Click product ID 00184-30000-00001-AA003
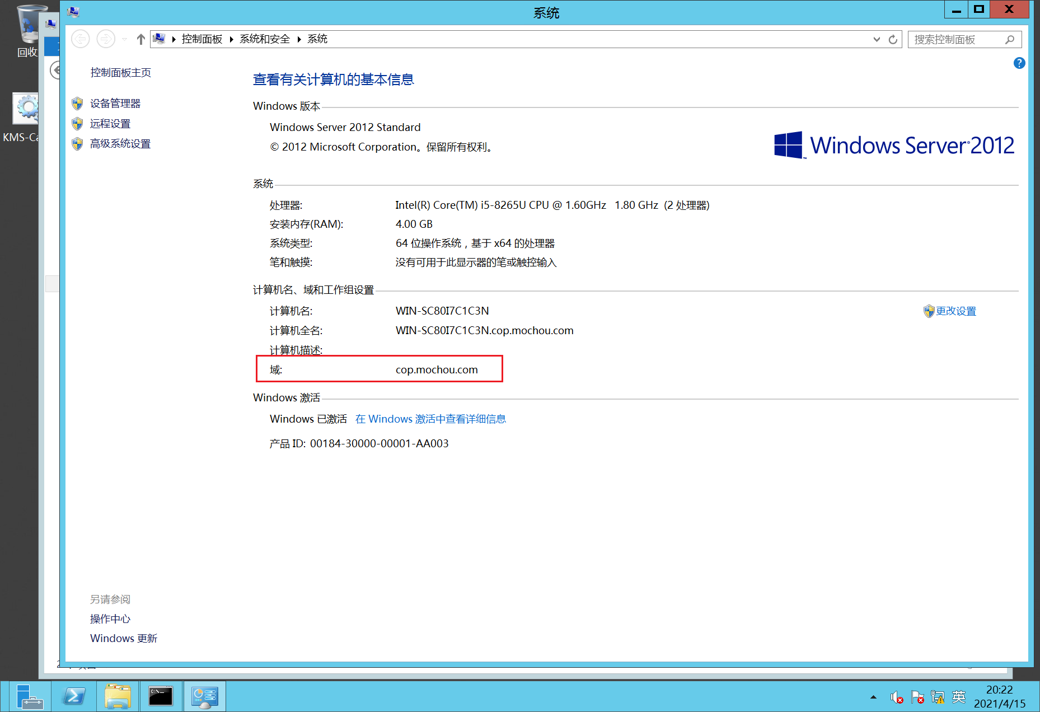This screenshot has height=712, width=1040. pyautogui.click(x=380, y=444)
